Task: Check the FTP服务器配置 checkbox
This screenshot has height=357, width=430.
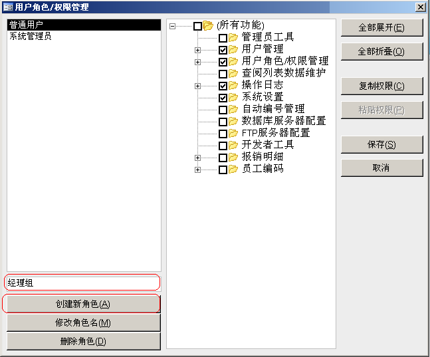Action: point(223,134)
